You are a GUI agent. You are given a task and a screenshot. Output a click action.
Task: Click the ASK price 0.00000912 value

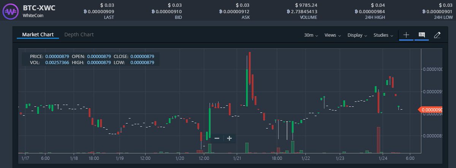pos(234,11)
